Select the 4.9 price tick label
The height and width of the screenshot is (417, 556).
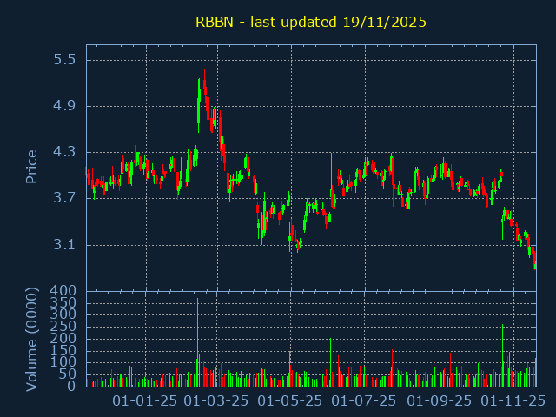pyautogui.click(x=64, y=106)
